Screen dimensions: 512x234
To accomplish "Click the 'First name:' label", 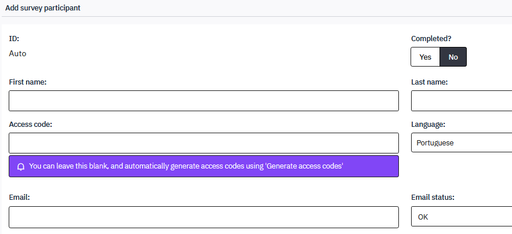I will pyautogui.click(x=28, y=82).
